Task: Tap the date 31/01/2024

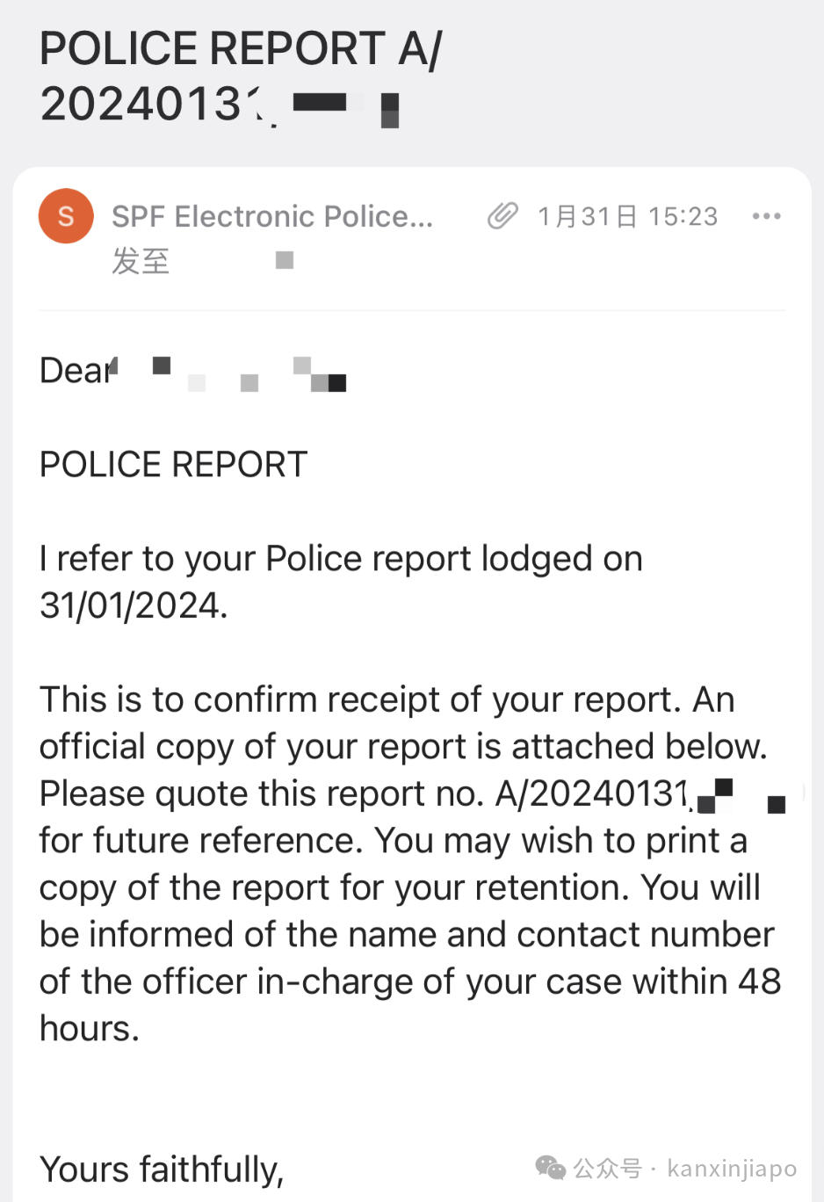Action: coord(134,605)
